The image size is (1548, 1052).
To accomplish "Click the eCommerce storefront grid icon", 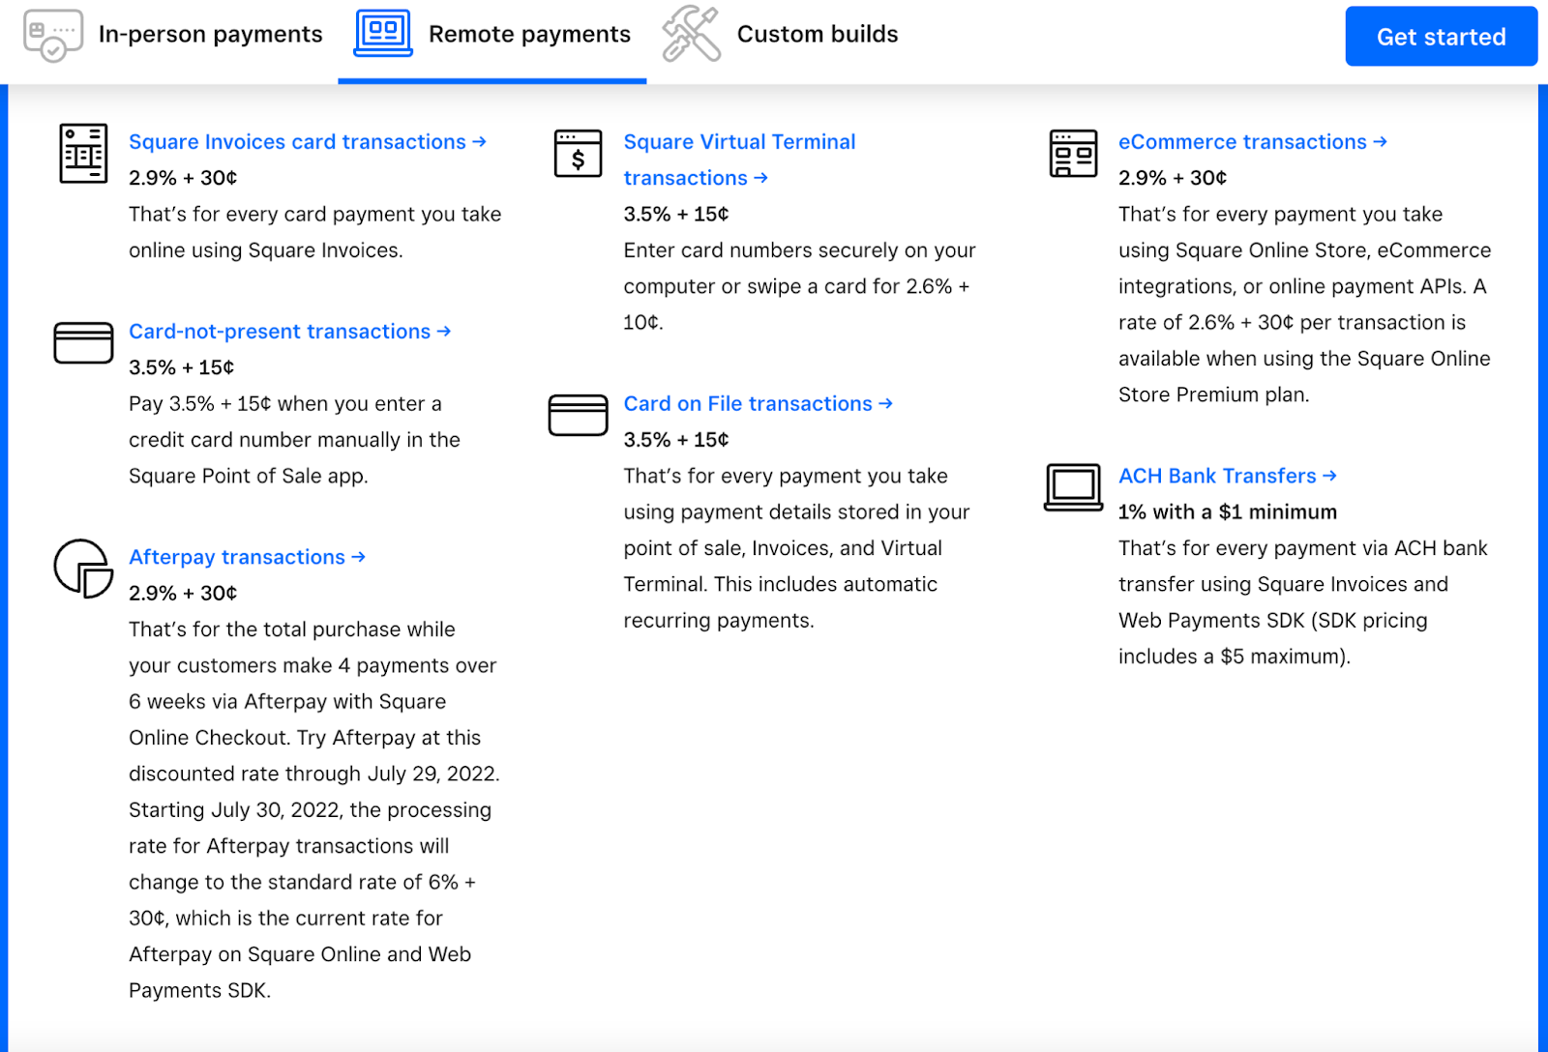I will pos(1073,154).
